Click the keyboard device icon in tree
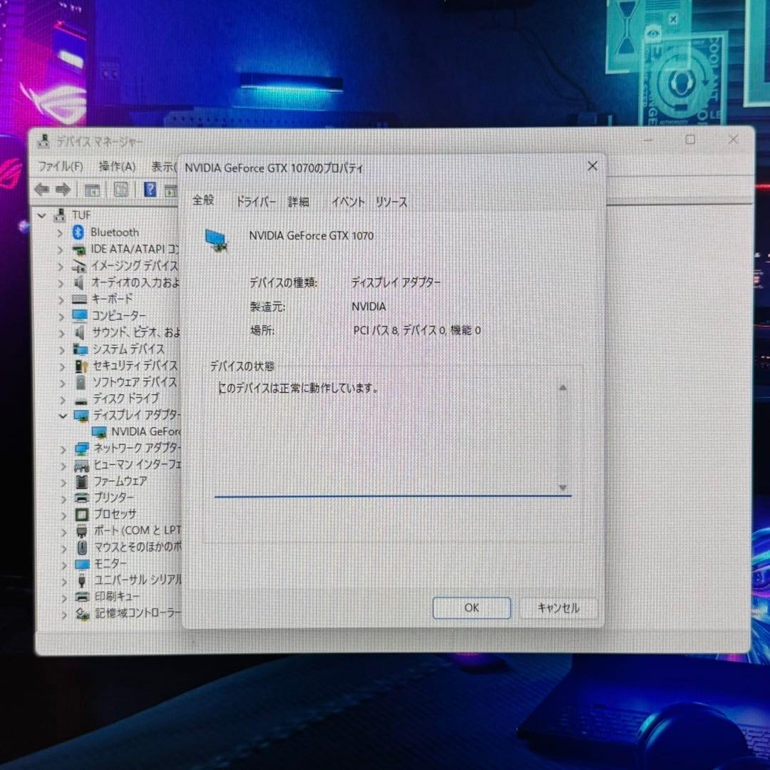The image size is (770, 770). (x=81, y=299)
